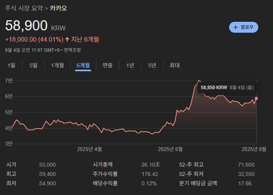273x195 pixels.
Task: Click the 4만 y-axis label
Action: [x=9, y=128]
